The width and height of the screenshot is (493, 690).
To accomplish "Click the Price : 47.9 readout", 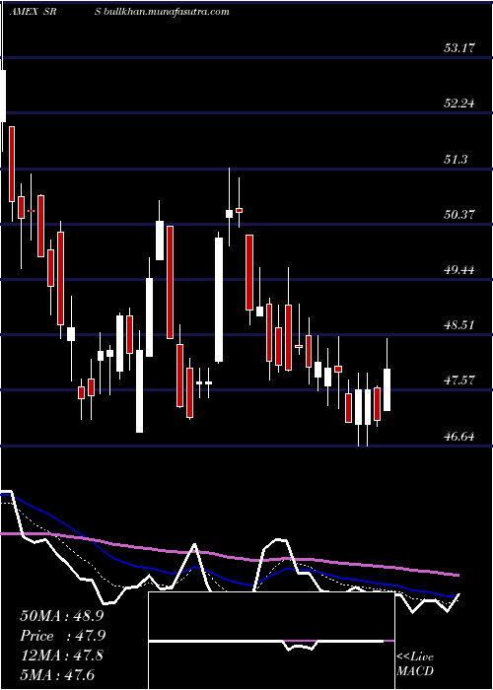I will pyautogui.click(x=62, y=636).
